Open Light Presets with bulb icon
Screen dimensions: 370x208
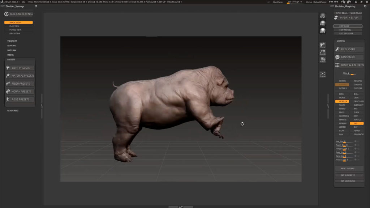click(8, 68)
